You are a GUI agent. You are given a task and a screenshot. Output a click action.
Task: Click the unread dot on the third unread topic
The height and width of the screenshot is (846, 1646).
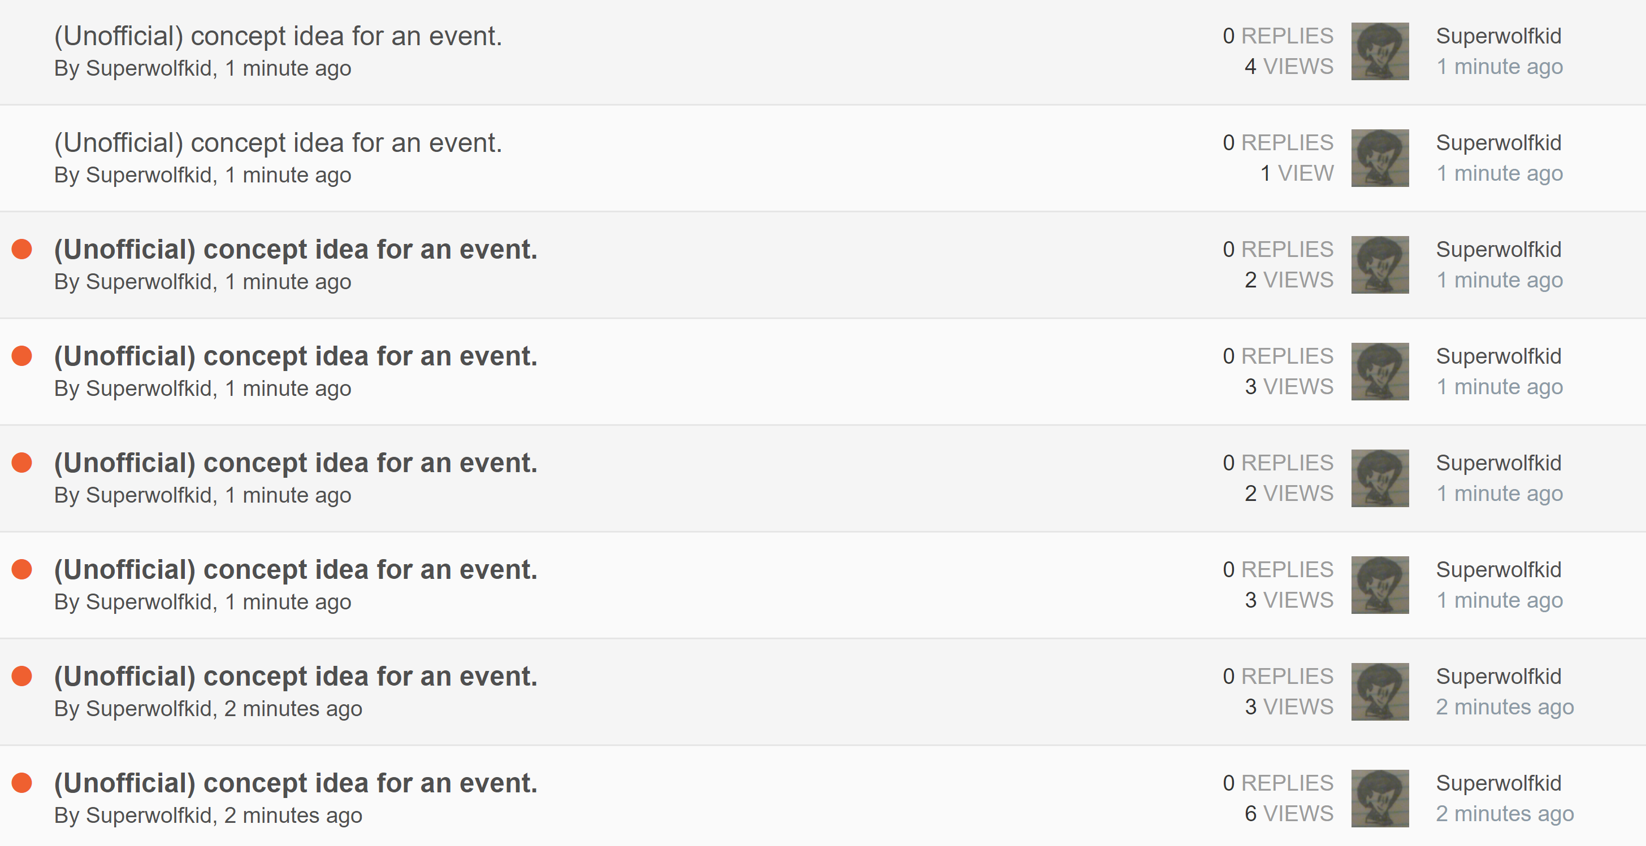[x=21, y=463]
